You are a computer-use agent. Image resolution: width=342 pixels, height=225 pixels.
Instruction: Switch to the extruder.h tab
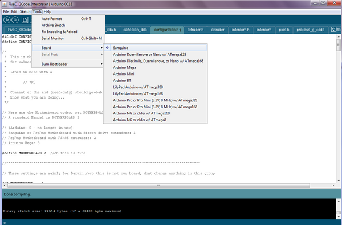[195, 30]
